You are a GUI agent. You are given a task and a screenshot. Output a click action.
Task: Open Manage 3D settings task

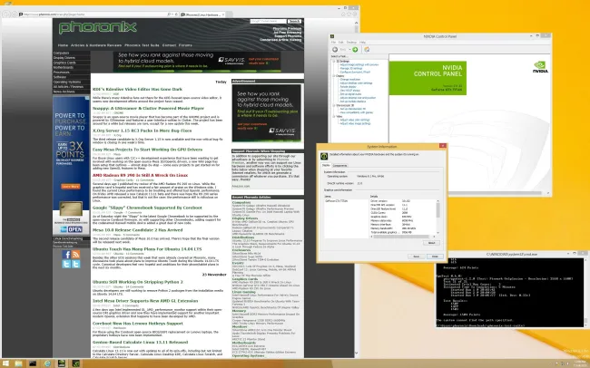351,68
